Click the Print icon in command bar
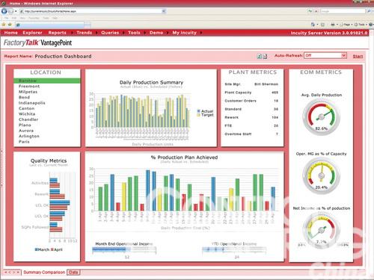 click(x=333, y=25)
